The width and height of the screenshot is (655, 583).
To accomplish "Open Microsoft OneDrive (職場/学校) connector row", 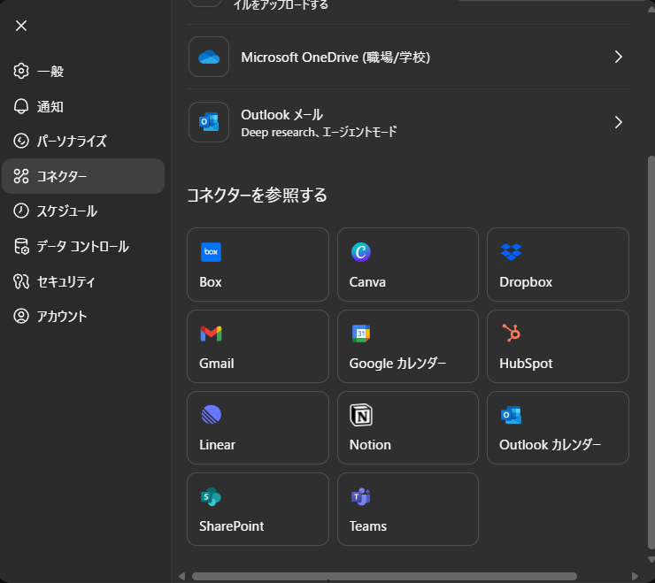I will point(408,57).
